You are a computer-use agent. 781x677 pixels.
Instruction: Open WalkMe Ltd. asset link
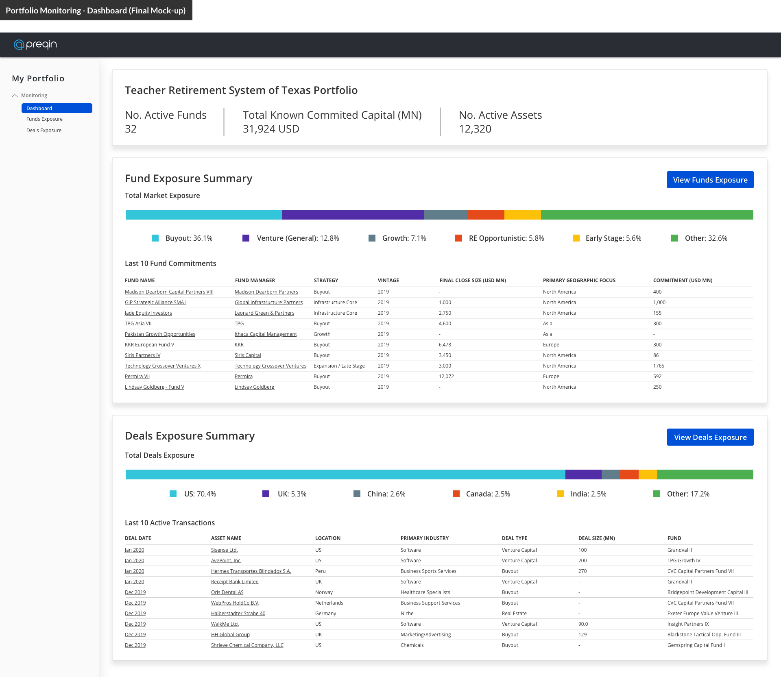tap(225, 624)
